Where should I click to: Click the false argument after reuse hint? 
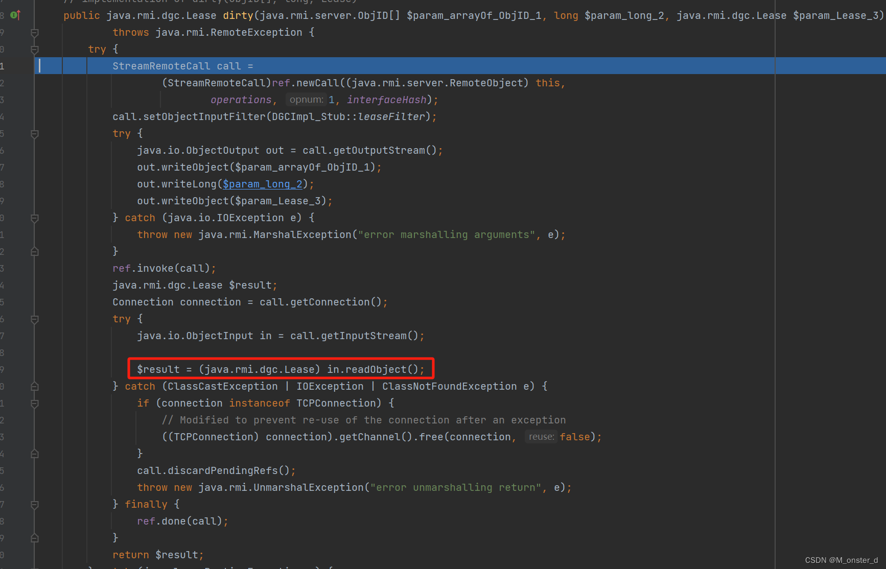click(x=575, y=437)
